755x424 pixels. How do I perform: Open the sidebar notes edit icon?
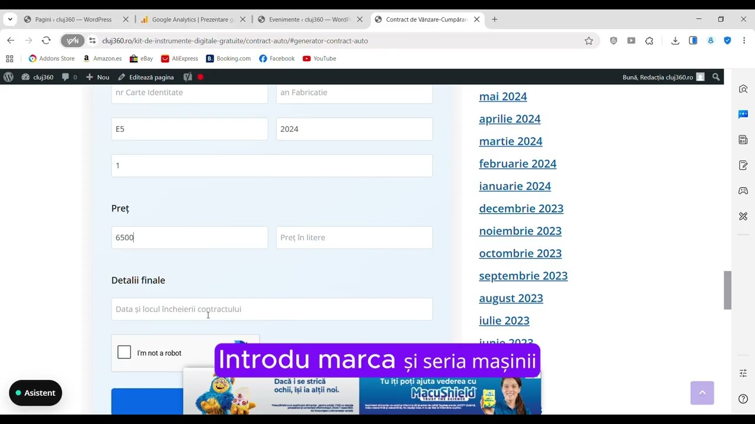coord(743,165)
